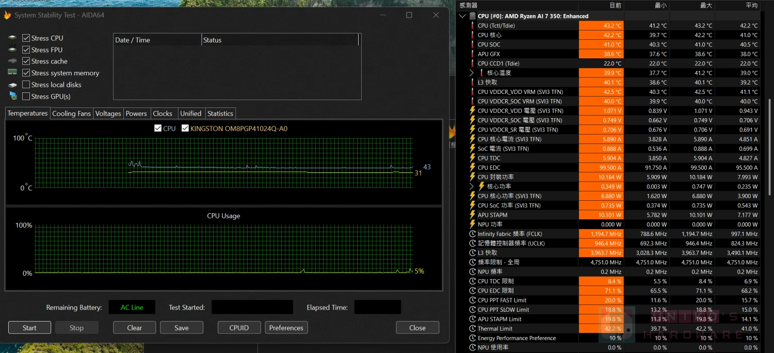The width and height of the screenshot is (774, 353).
Task: Click thermometer icon of CPU (Tctl/Tdie) row
Action: (472, 25)
